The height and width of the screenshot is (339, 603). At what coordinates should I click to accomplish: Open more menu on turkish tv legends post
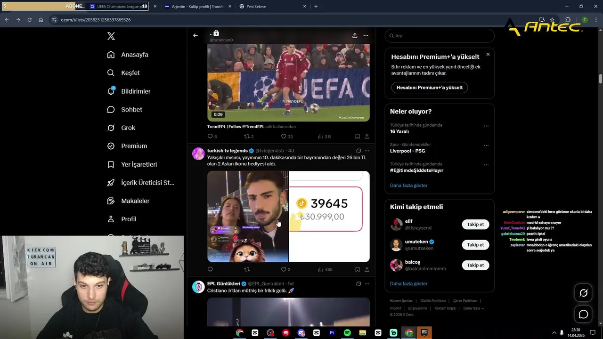(367, 151)
